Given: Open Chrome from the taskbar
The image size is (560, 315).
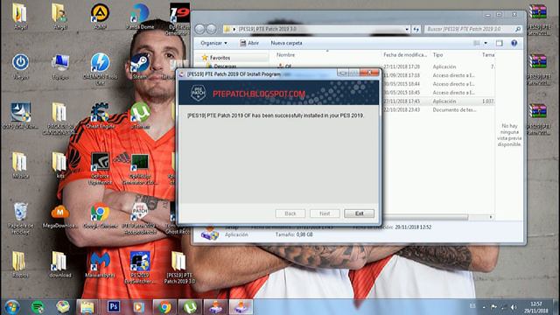Looking at the screenshot, I should 164,307.
